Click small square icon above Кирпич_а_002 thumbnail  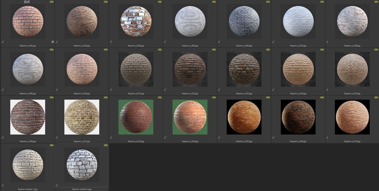[x=25, y=2]
